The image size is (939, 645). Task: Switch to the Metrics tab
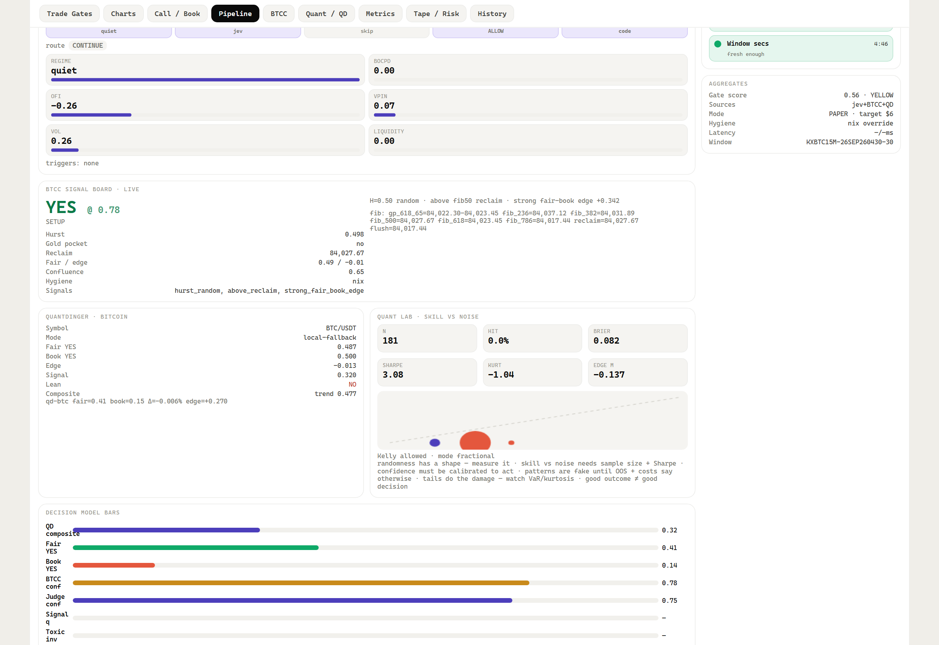pos(380,14)
